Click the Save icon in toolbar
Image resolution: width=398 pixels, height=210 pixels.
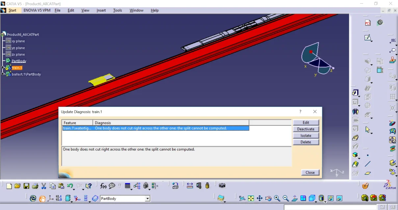26,186
